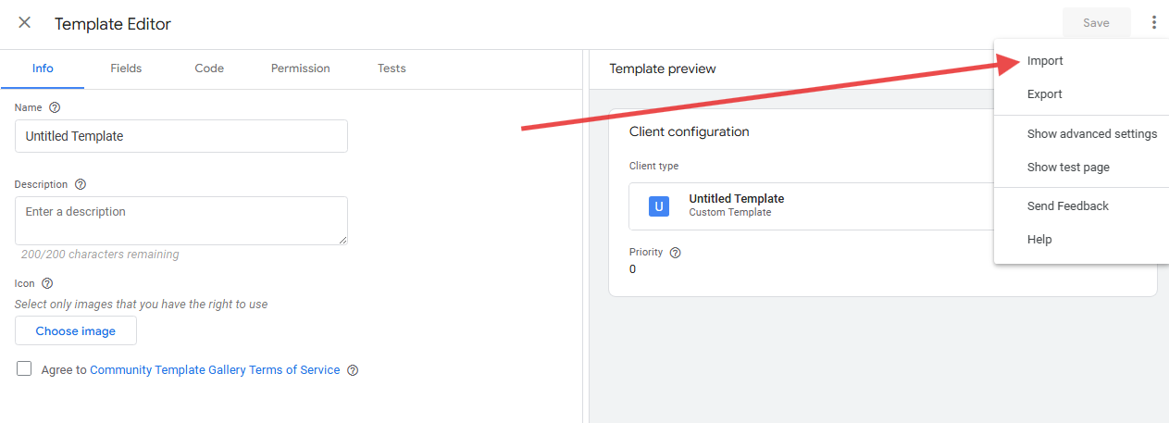Click the 200/200 characters remaining text
The height and width of the screenshot is (423, 1169).
coord(100,255)
